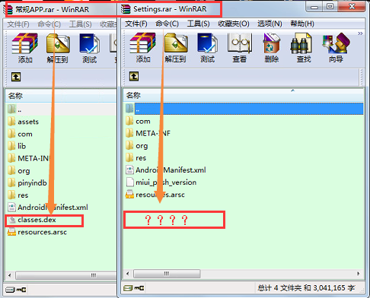Open 工具(S) menu in Settings.rar window
The height and width of the screenshot is (298, 370).
(x=198, y=24)
